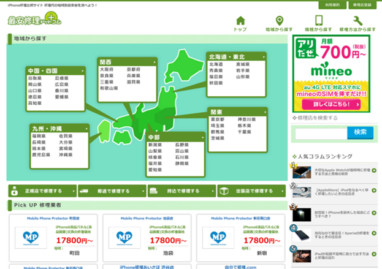This screenshot has width=382, height=269.
Task: Choose the 郵送で修理する option
Action: (112, 191)
